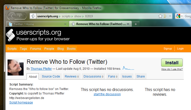
Task: Open the Tags navigation item
Action: (x=23, y=49)
